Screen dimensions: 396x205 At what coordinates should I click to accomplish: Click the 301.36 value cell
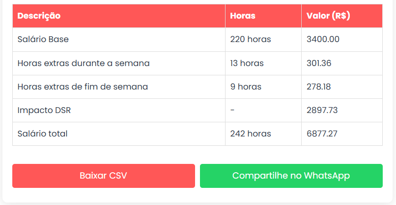click(x=319, y=63)
